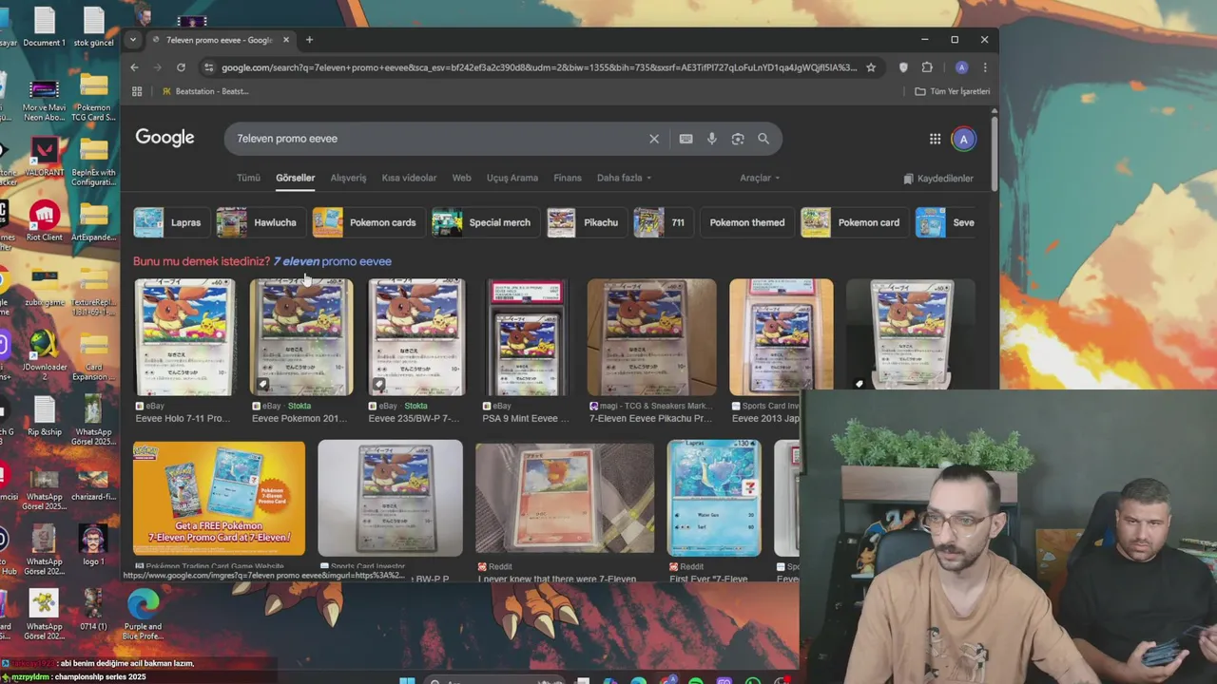Open the free 7-Eleven promo card banner image
Viewport: 1217px width, 684px height.
220,498
